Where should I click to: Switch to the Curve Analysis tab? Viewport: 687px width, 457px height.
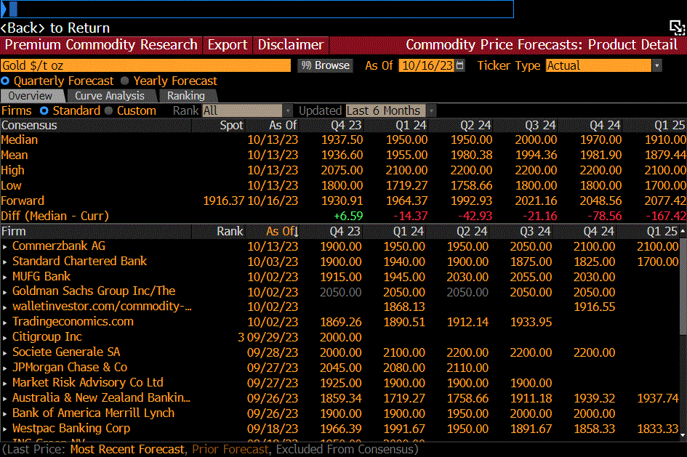tap(110, 96)
